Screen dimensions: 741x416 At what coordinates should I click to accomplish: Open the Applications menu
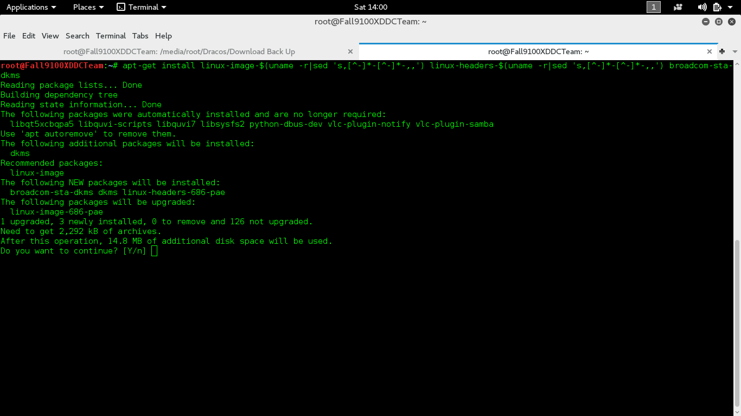coord(28,7)
